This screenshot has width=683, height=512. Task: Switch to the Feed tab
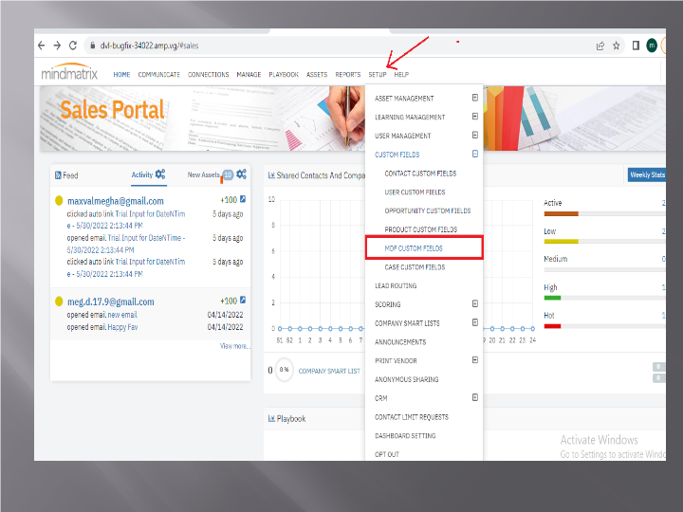point(66,175)
